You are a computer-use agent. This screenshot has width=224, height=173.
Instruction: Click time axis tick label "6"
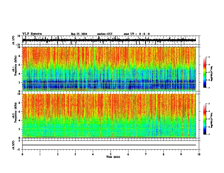[x=128, y=154]
